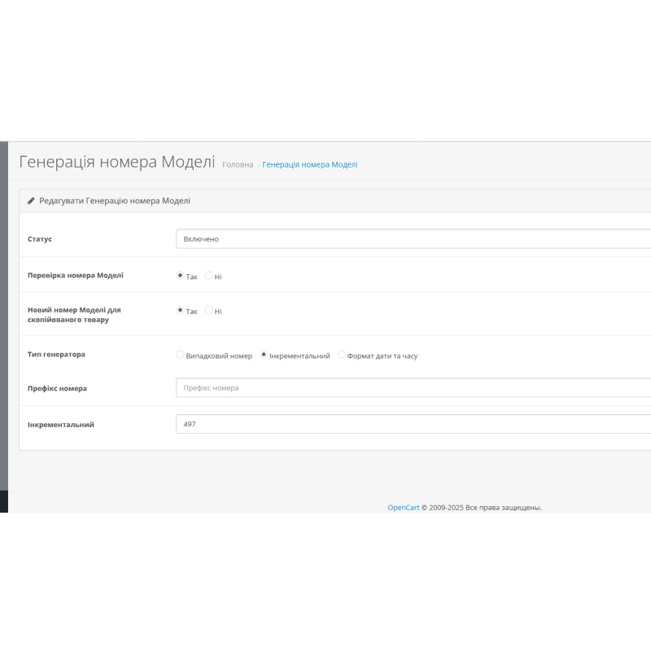This screenshot has width=651, height=651.
Task: Select Так for Перевірка номера Моделі
Action: (181, 275)
